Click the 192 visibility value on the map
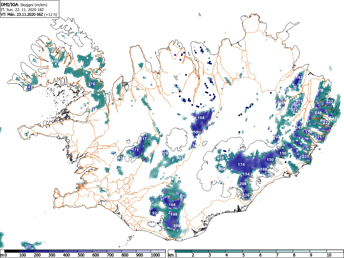The image size is (344, 258). coord(277,137)
